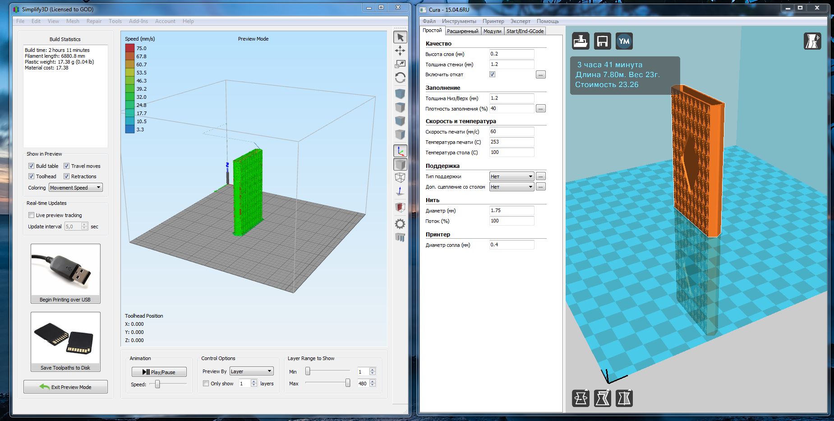Click the Exit Preview Mode button
834x421 pixels.
[66, 387]
